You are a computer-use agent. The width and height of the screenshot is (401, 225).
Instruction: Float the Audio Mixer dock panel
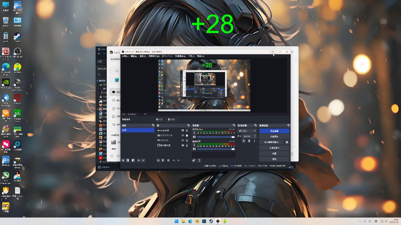point(234,125)
